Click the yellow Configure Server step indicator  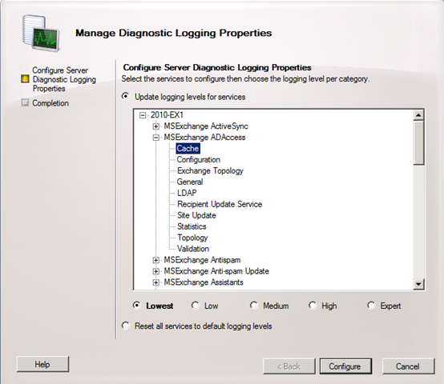(x=25, y=79)
